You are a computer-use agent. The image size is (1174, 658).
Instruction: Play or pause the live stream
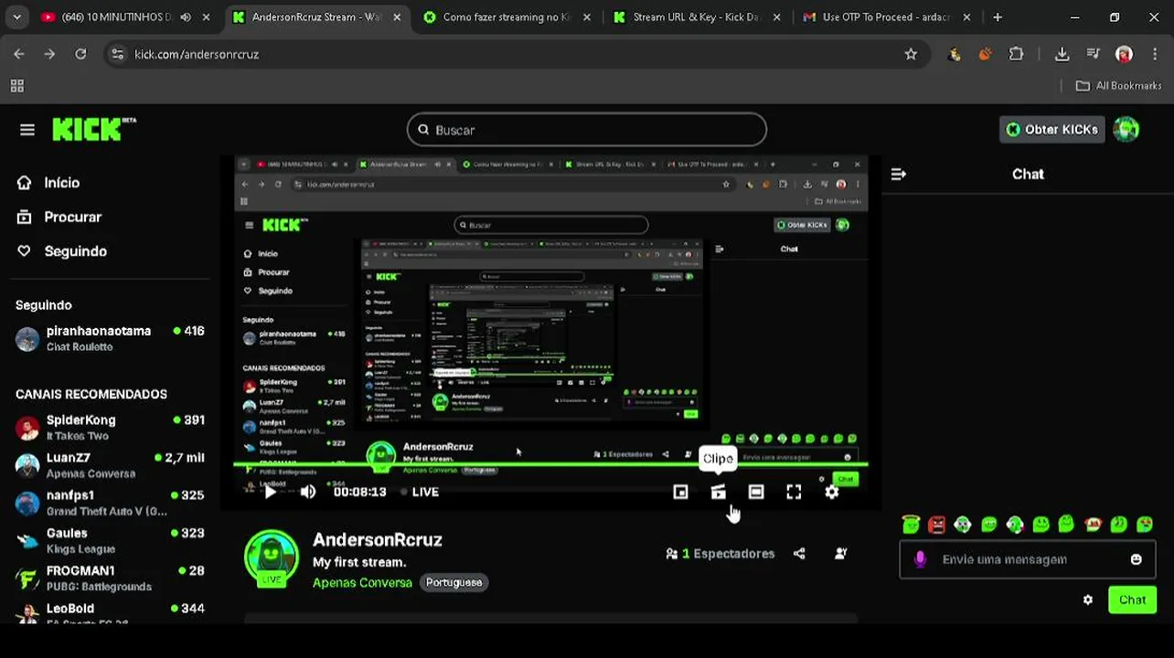pos(270,492)
